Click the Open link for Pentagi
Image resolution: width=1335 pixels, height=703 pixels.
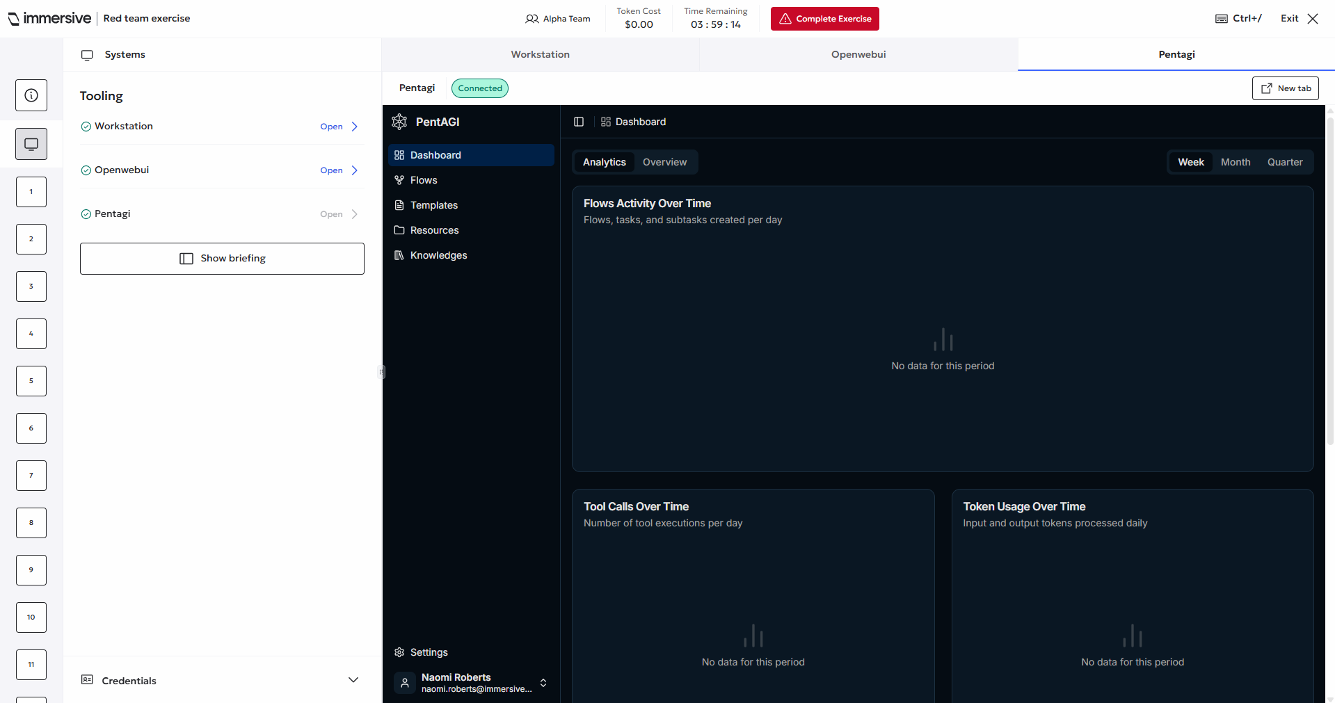click(x=331, y=214)
